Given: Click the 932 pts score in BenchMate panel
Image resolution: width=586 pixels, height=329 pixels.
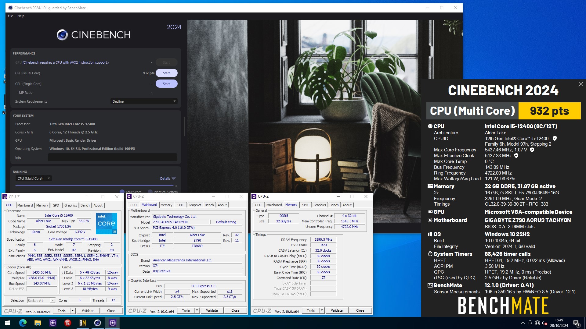Looking at the screenshot, I should click(549, 111).
